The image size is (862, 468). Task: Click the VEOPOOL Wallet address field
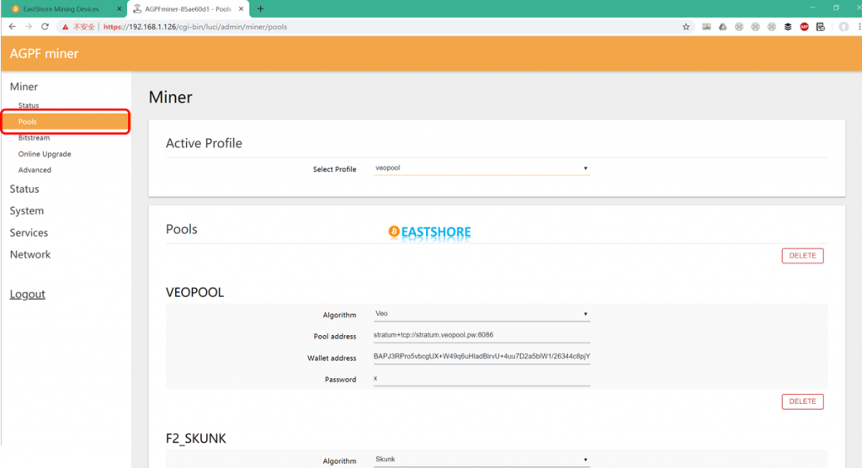point(482,357)
